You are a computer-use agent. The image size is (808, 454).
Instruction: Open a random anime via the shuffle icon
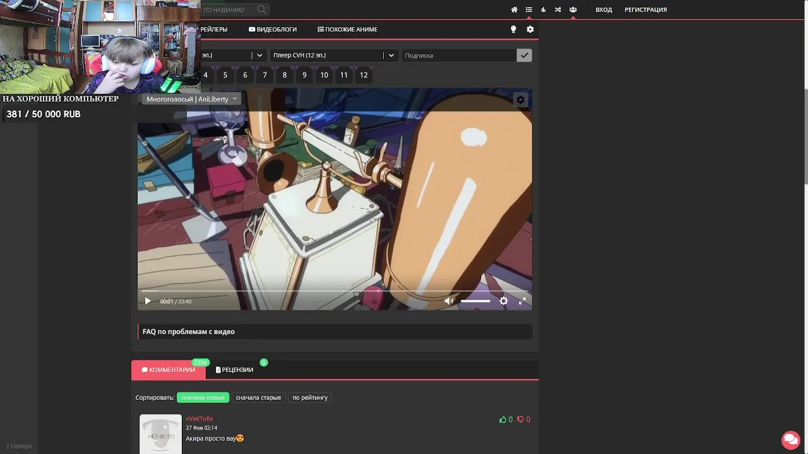[x=558, y=9]
